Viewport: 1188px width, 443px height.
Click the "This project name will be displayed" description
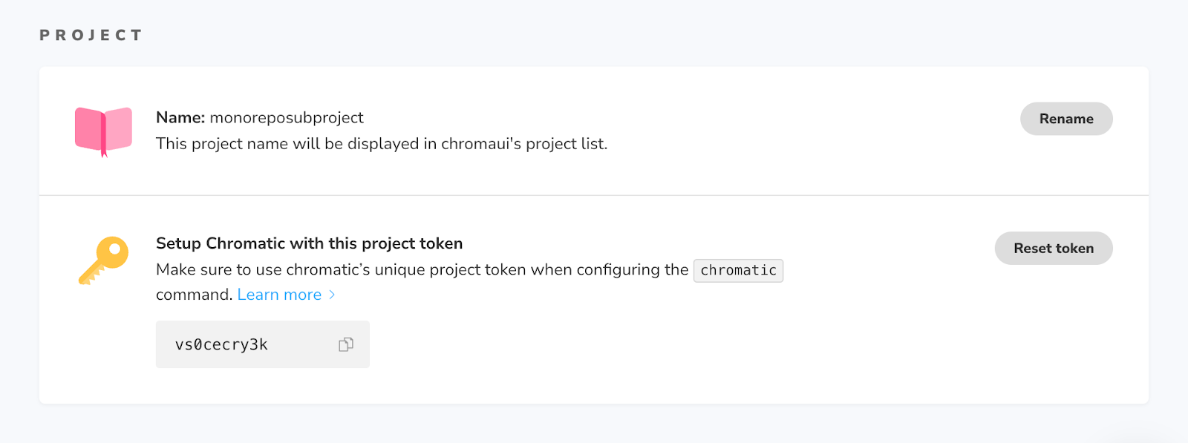(x=297, y=143)
